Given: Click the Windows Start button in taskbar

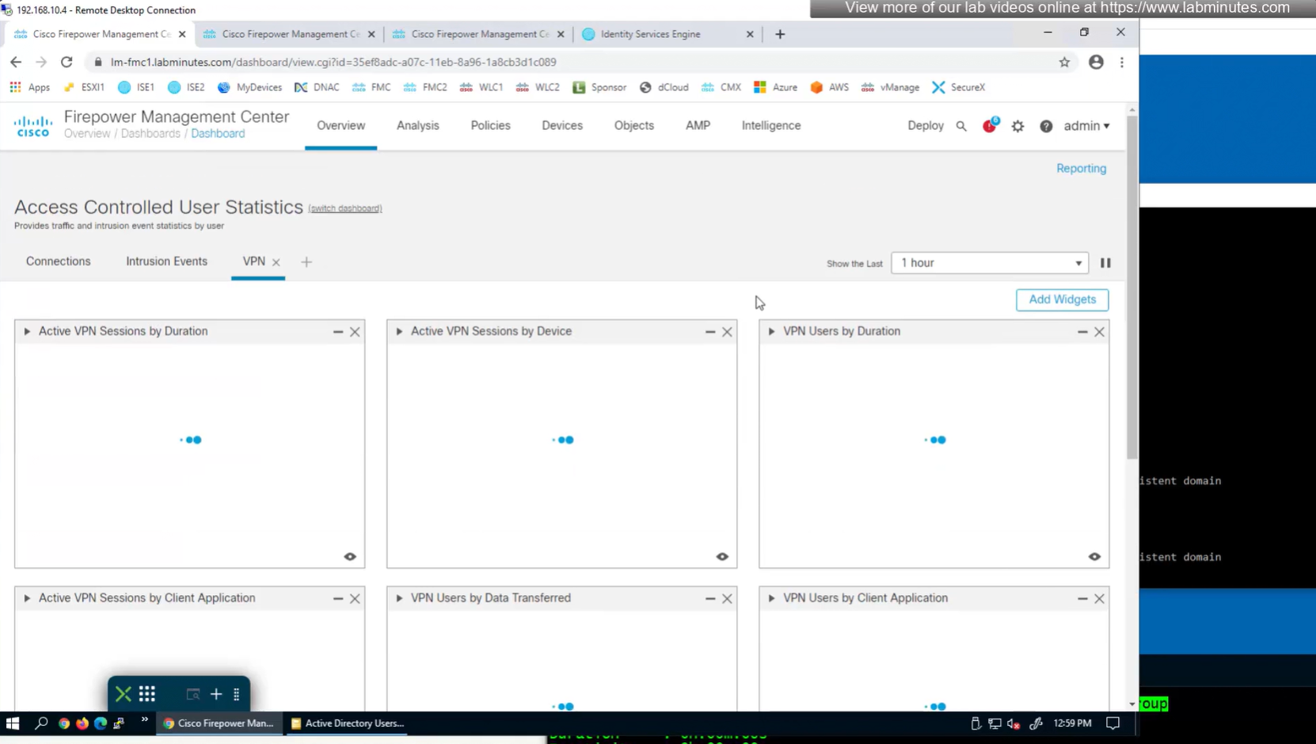Looking at the screenshot, I should tap(13, 723).
